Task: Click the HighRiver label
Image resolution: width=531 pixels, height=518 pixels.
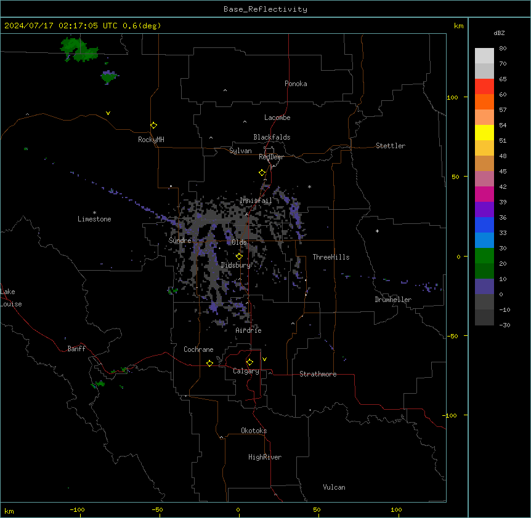Action: (x=265, y=457)
